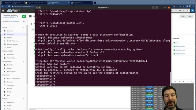Collapse the NETWORKING sidebar section
This screenshot has height=110, width=196.
[x=23, y=61]
